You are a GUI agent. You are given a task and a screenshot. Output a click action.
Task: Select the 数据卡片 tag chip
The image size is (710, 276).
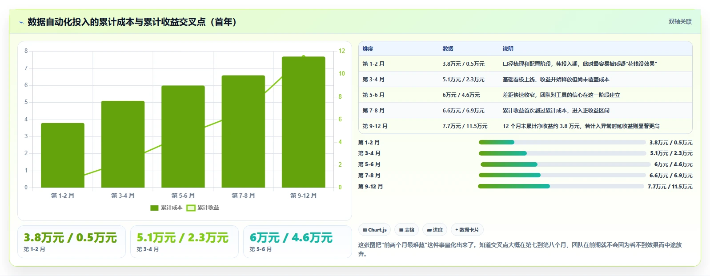(x=467, y=230)
